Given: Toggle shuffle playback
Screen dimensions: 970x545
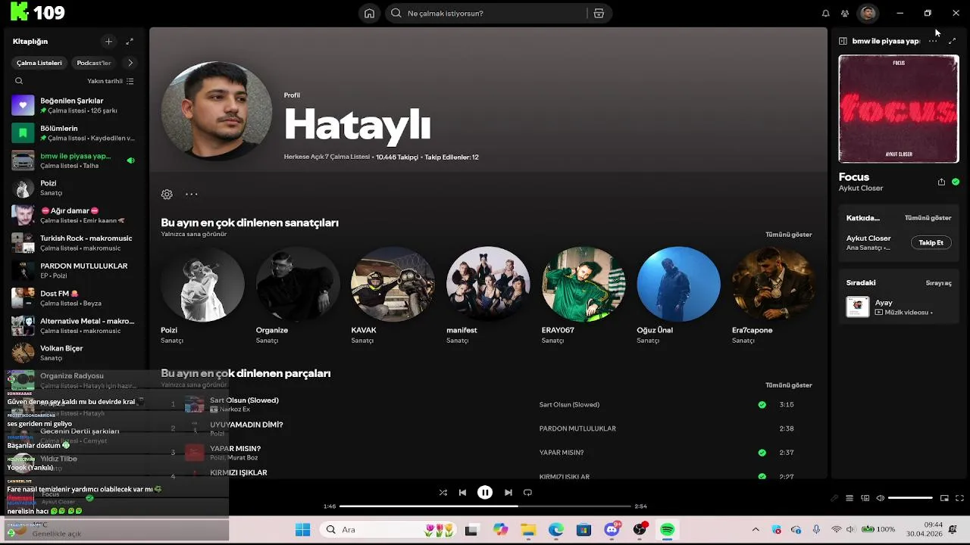Looking at the screenshot, I should click(x=443, y=493).
